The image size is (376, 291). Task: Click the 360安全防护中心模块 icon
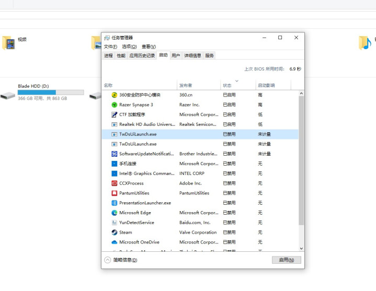115,95
